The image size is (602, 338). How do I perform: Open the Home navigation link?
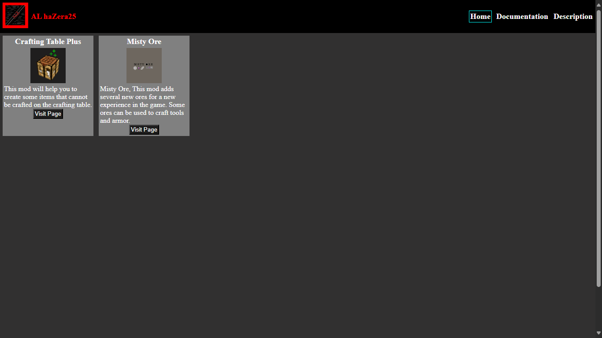coord(480,17)
